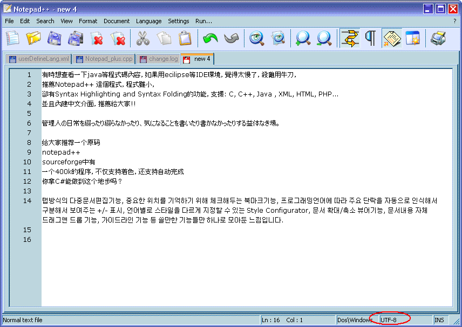
Task: Click the INS indicator in status bar
Action: 439,320
